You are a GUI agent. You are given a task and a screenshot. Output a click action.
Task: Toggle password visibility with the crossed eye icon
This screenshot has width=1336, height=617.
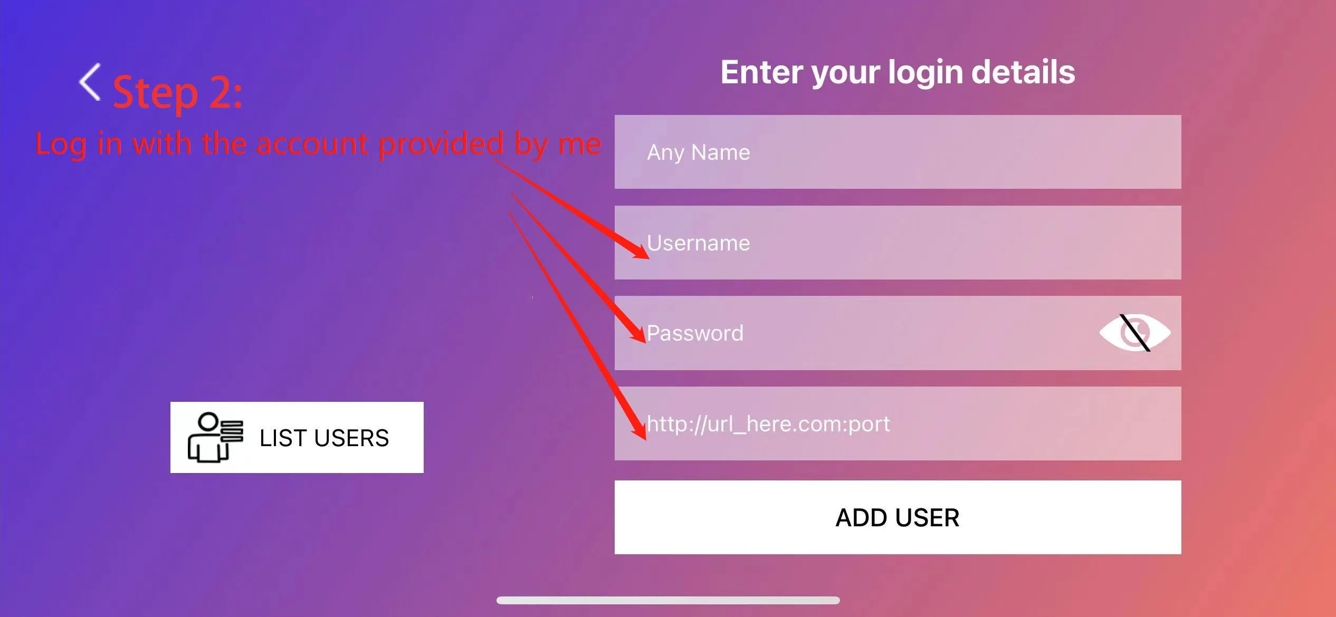click(x=1135, y=333)
